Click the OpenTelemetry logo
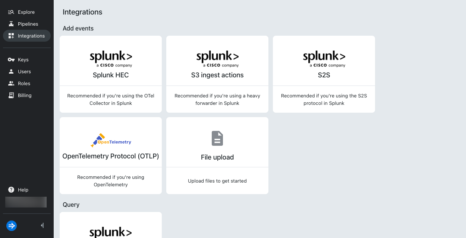Viewport: 466px width, 238px height. (x=111, y=141)
